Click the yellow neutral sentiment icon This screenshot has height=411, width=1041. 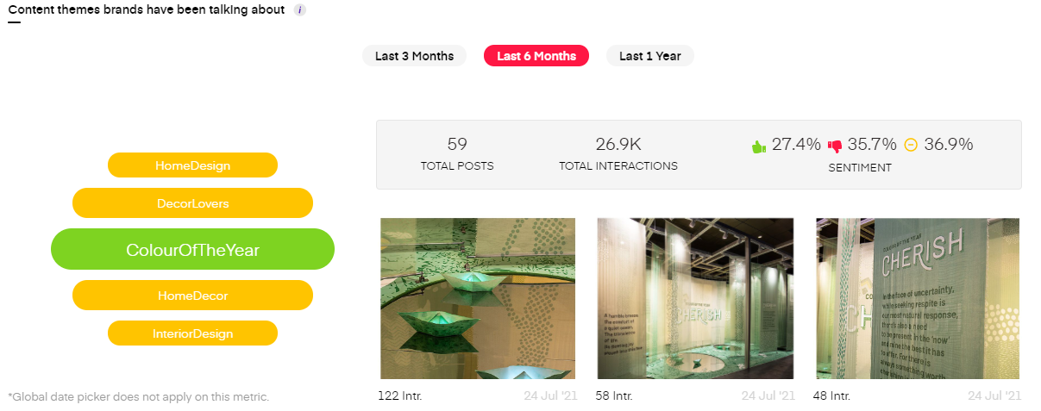click(x=911, y=145)
